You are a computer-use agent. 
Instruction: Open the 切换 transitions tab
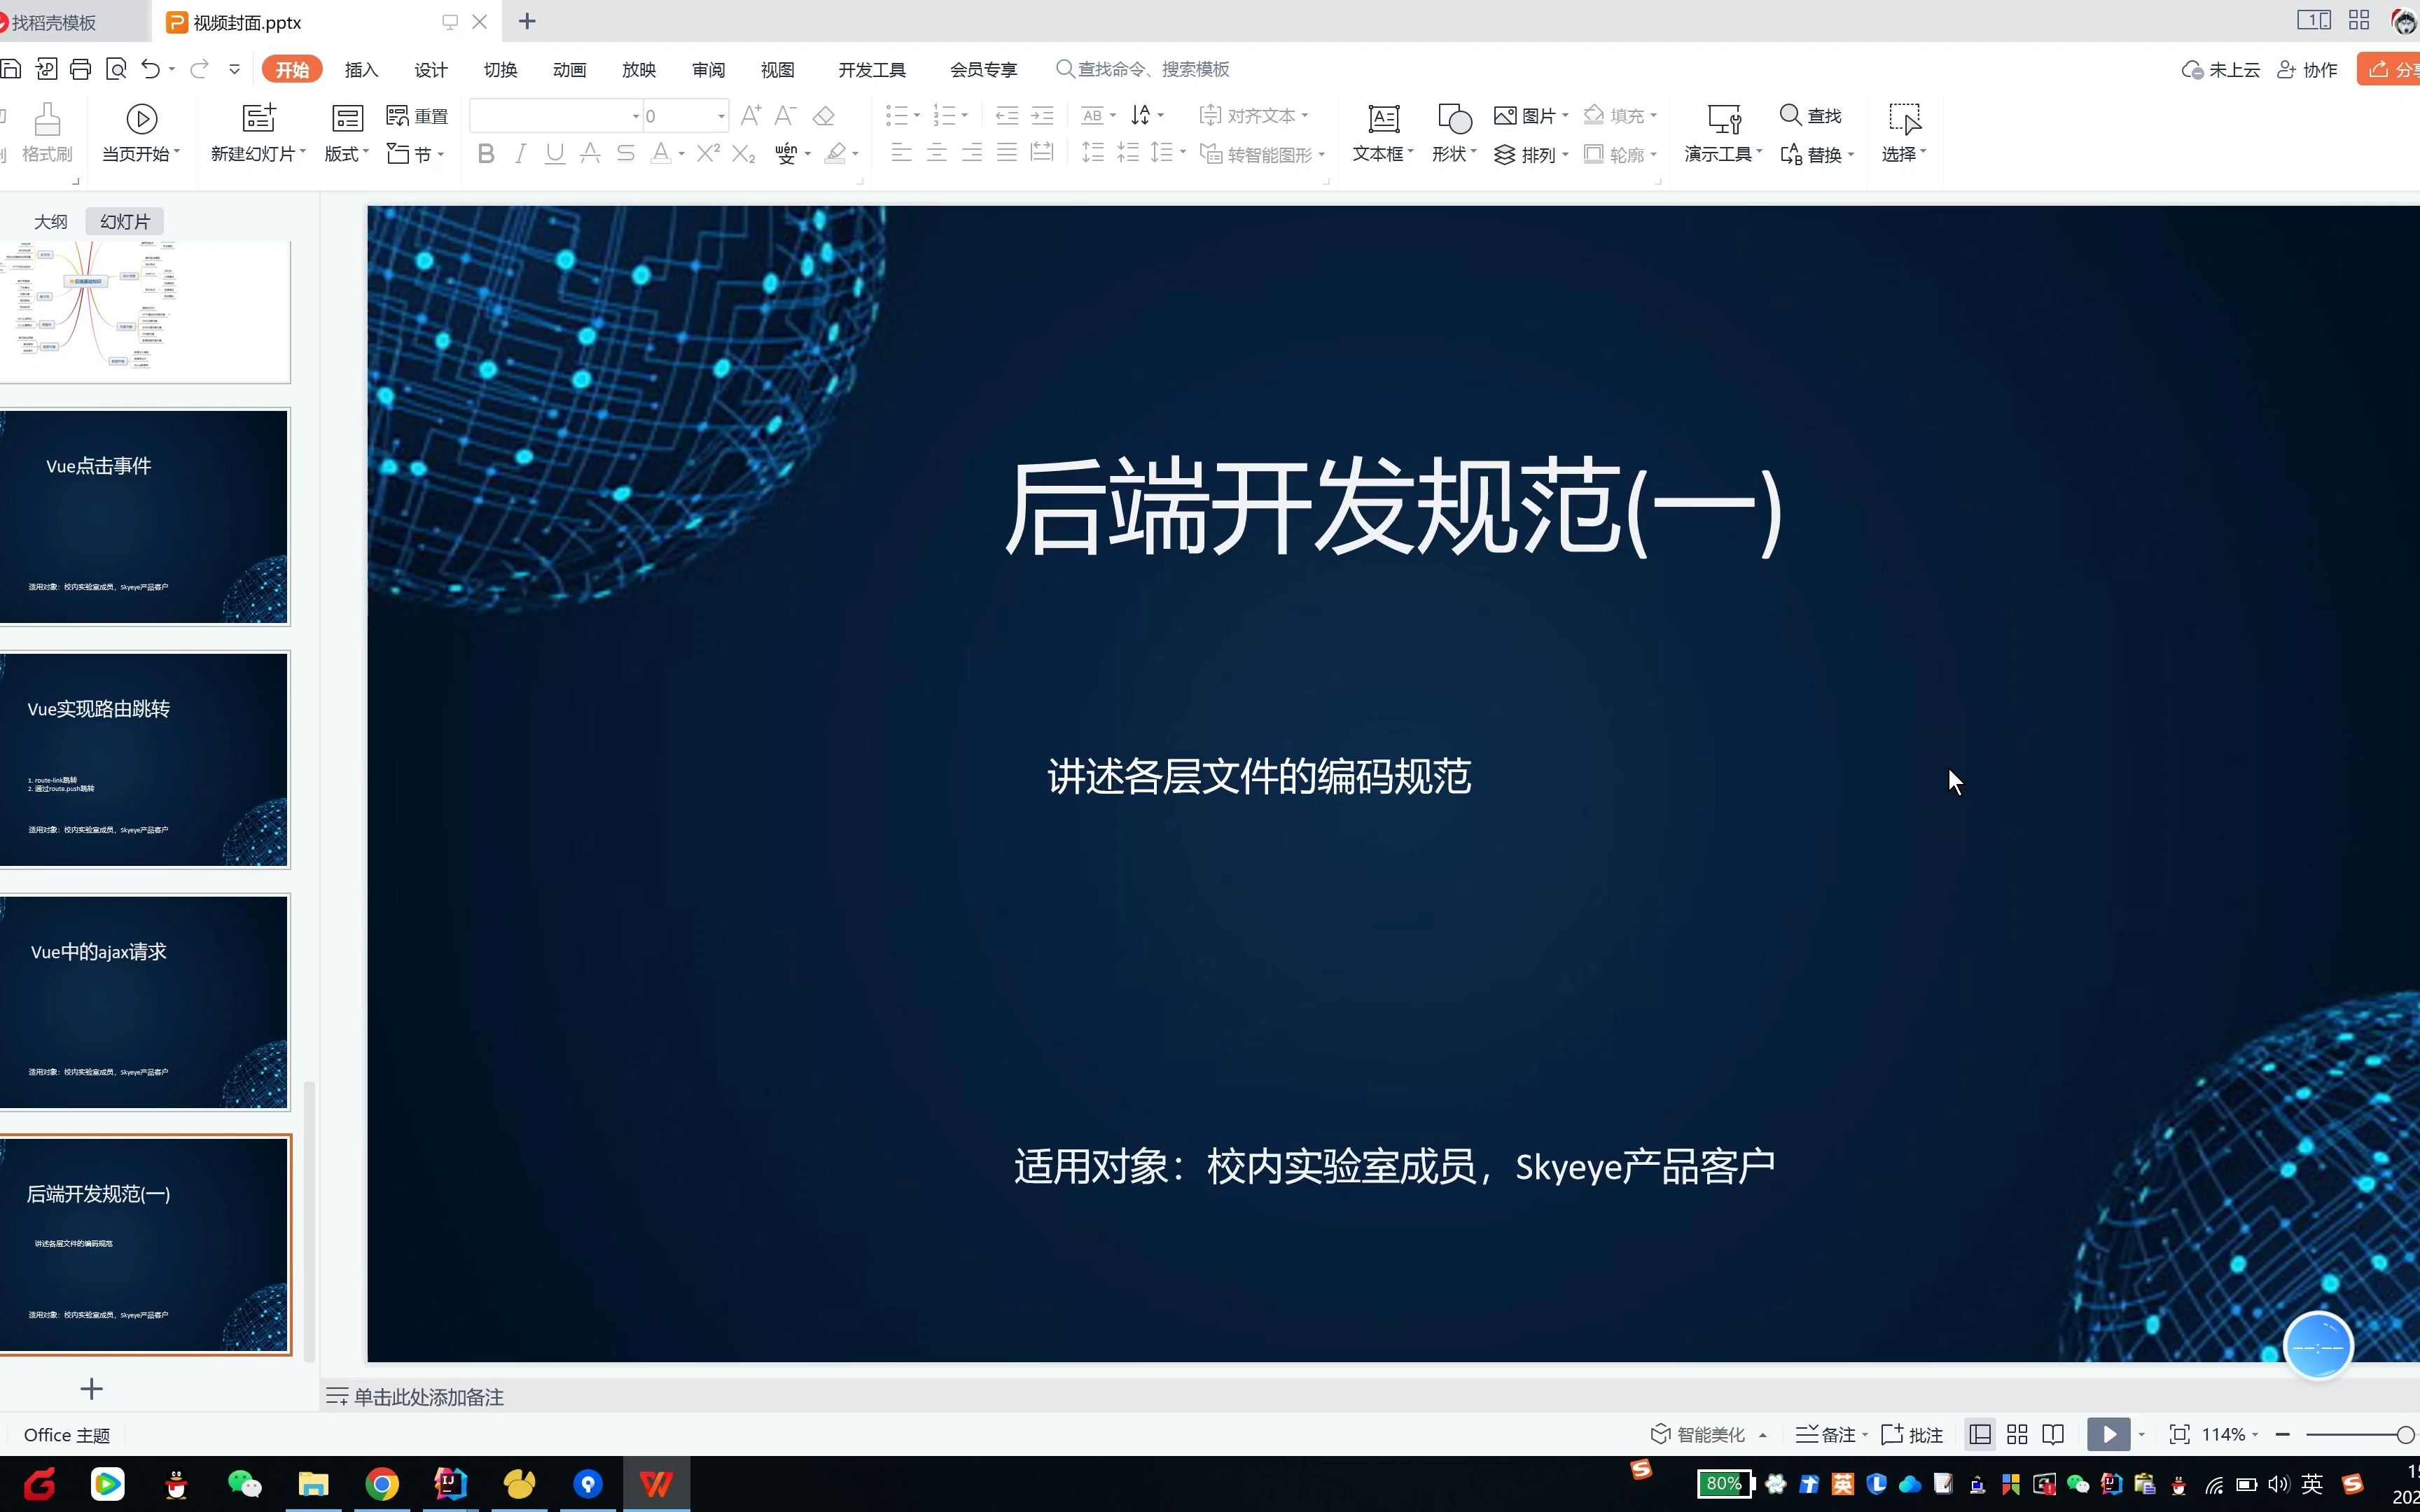pyautogui.click(x=500, y=69)
